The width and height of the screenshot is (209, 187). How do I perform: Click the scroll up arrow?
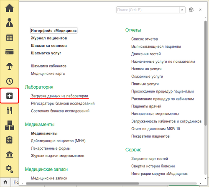(206, 18)
